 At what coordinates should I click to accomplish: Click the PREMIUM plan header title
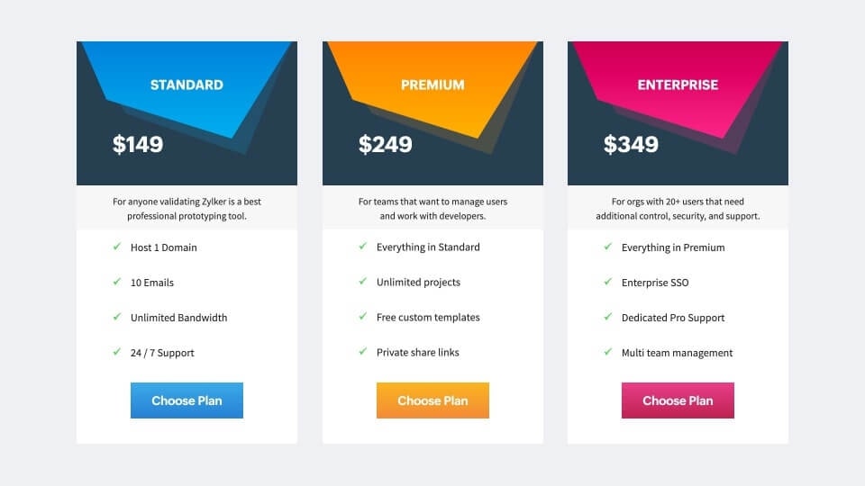(432, 85)
